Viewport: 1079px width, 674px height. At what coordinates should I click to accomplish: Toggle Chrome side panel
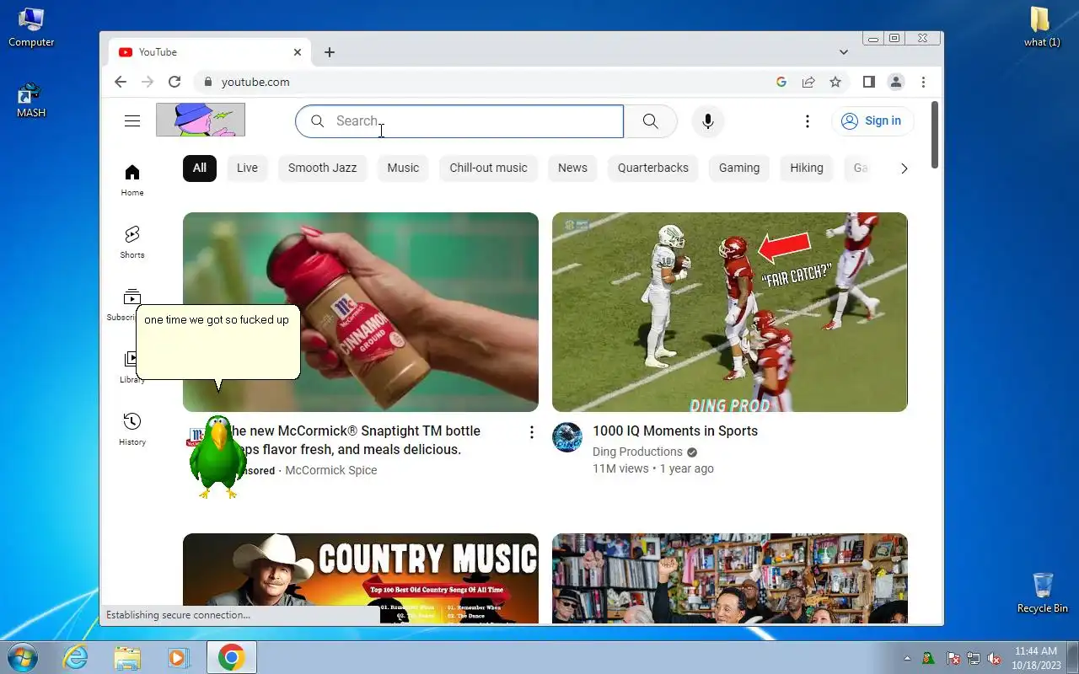[x=869, y=82]
